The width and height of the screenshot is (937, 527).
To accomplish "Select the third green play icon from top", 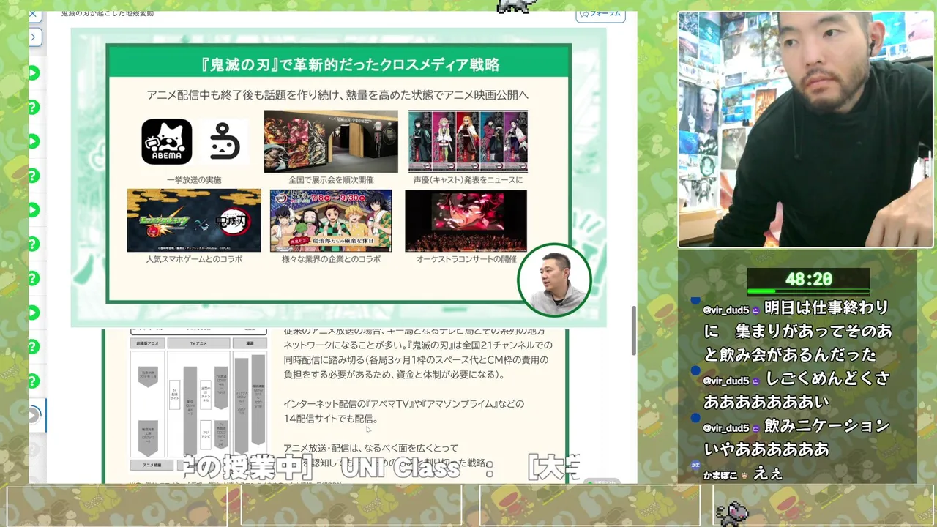I will click(x=33, y=210).
